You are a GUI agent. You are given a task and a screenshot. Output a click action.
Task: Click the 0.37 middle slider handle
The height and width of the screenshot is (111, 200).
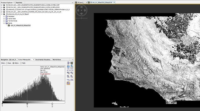click(x=27, y=103)
